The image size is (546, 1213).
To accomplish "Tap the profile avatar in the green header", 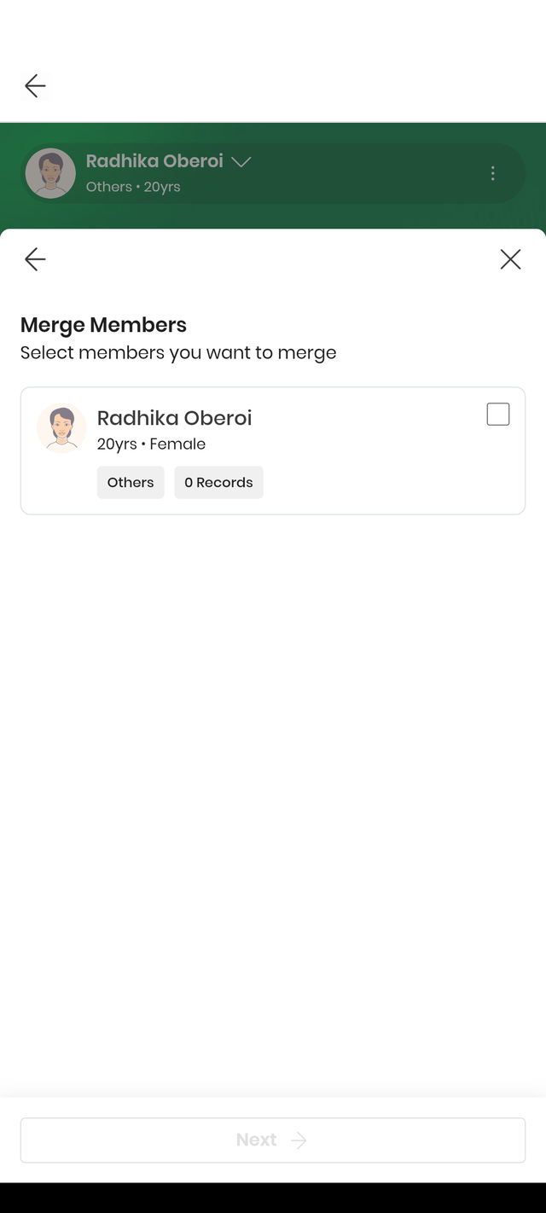I will [50, 173].
